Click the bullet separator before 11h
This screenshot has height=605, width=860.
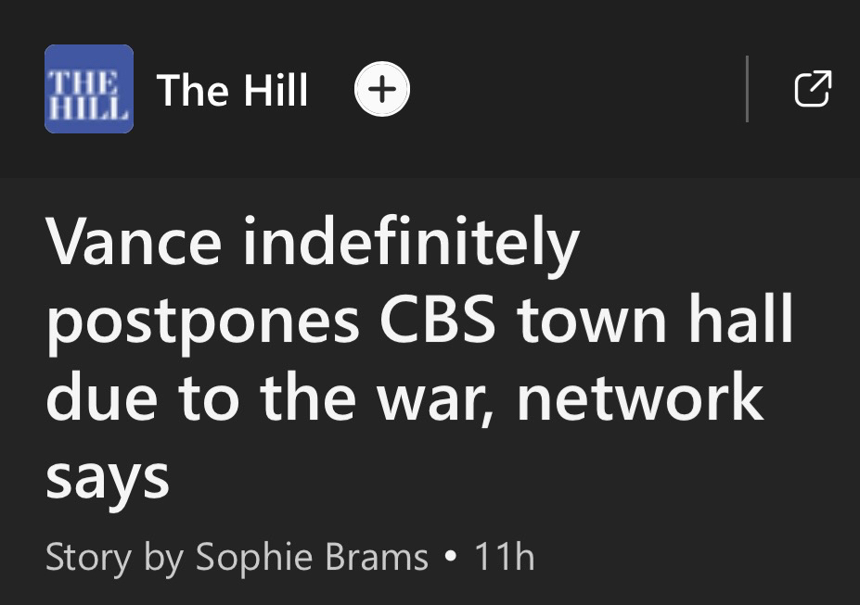451,558
